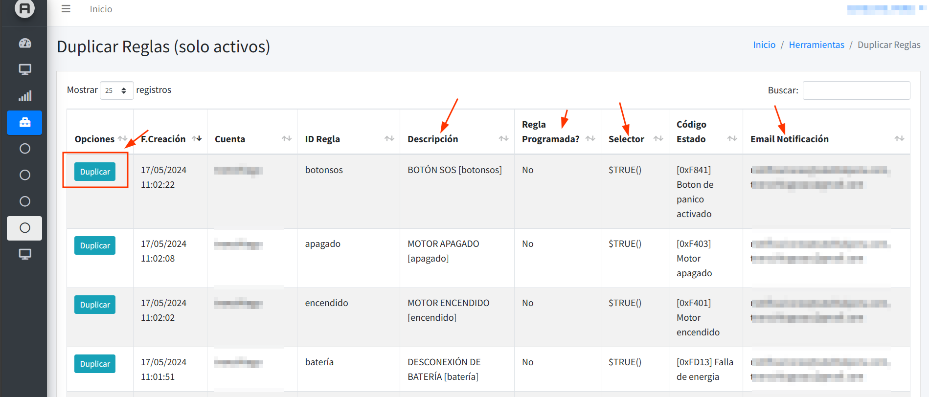Toggle the hamburger menu icon
Image resolution: width=929 pixels, height=397 pixels.
tap(66, 9)
